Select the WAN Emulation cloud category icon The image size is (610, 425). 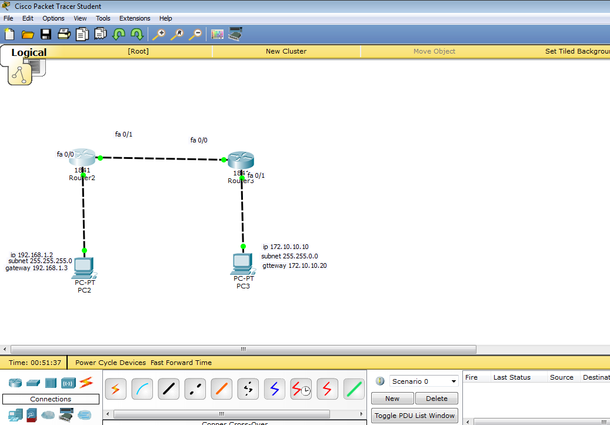click(48, 415)
